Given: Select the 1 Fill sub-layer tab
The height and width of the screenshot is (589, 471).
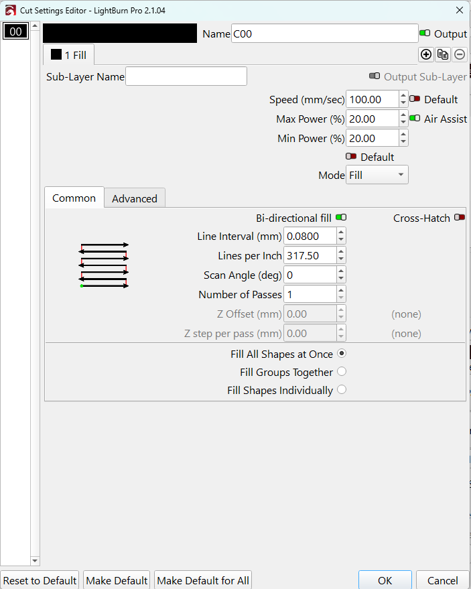Looking at the screenshot, I should coord(68,55).
